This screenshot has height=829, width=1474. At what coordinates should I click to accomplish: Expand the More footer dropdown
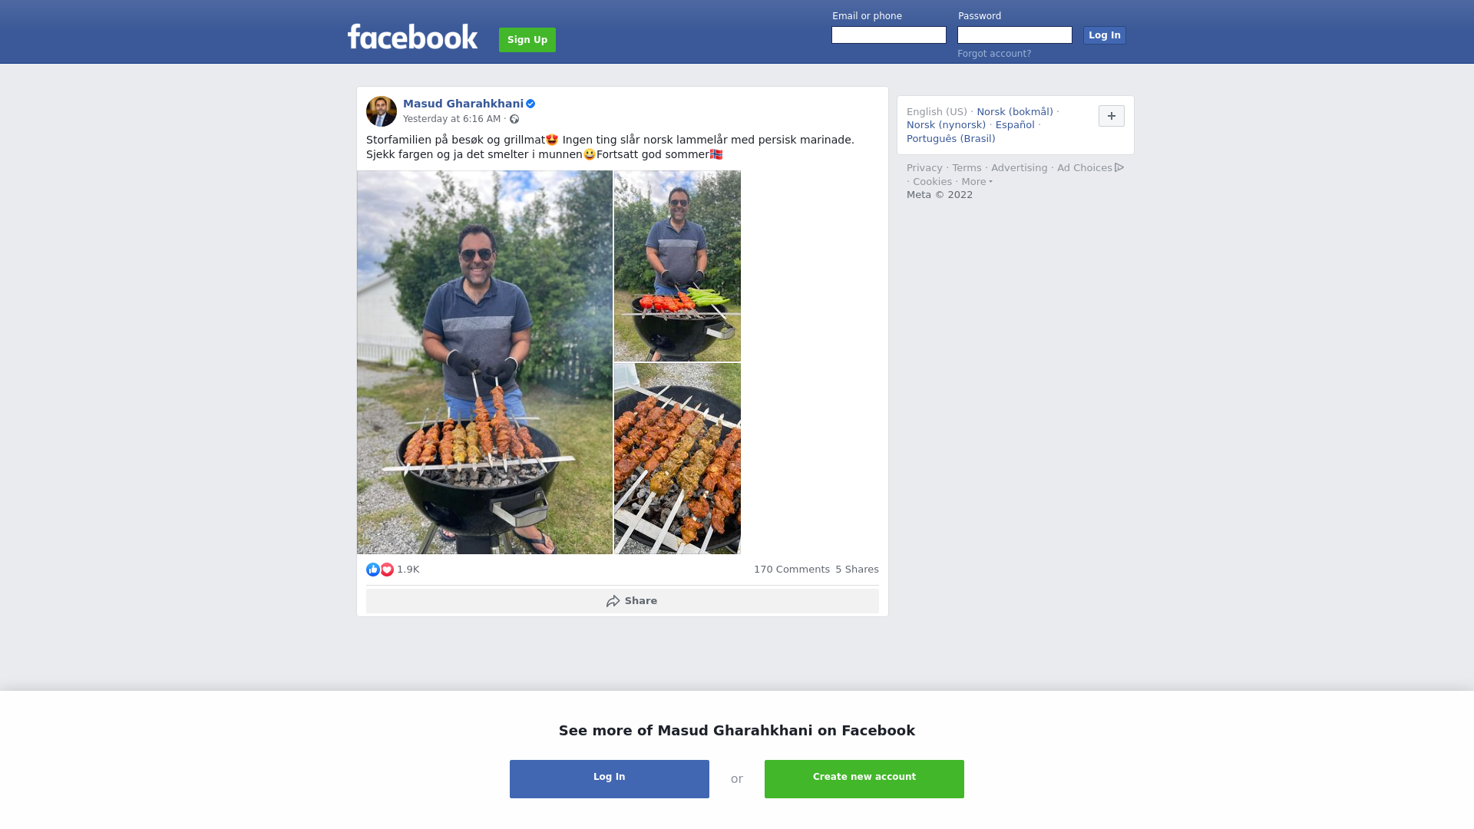977,182
